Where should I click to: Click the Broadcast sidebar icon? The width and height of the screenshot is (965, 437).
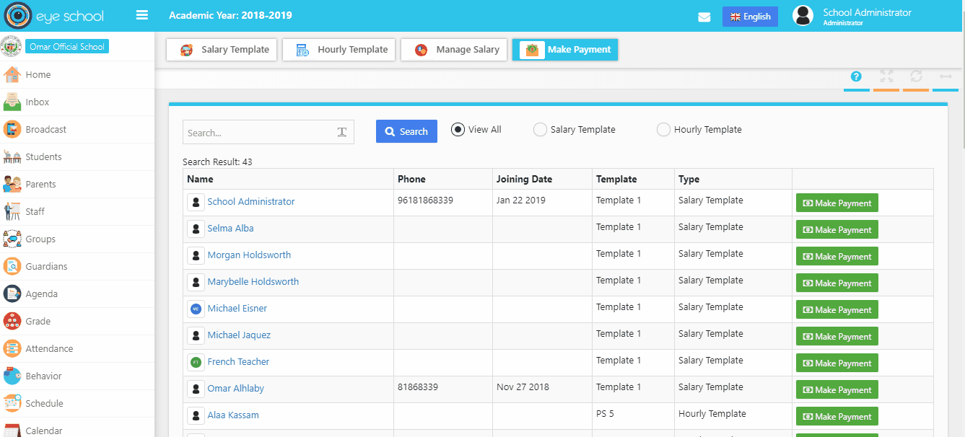(12, 129)
